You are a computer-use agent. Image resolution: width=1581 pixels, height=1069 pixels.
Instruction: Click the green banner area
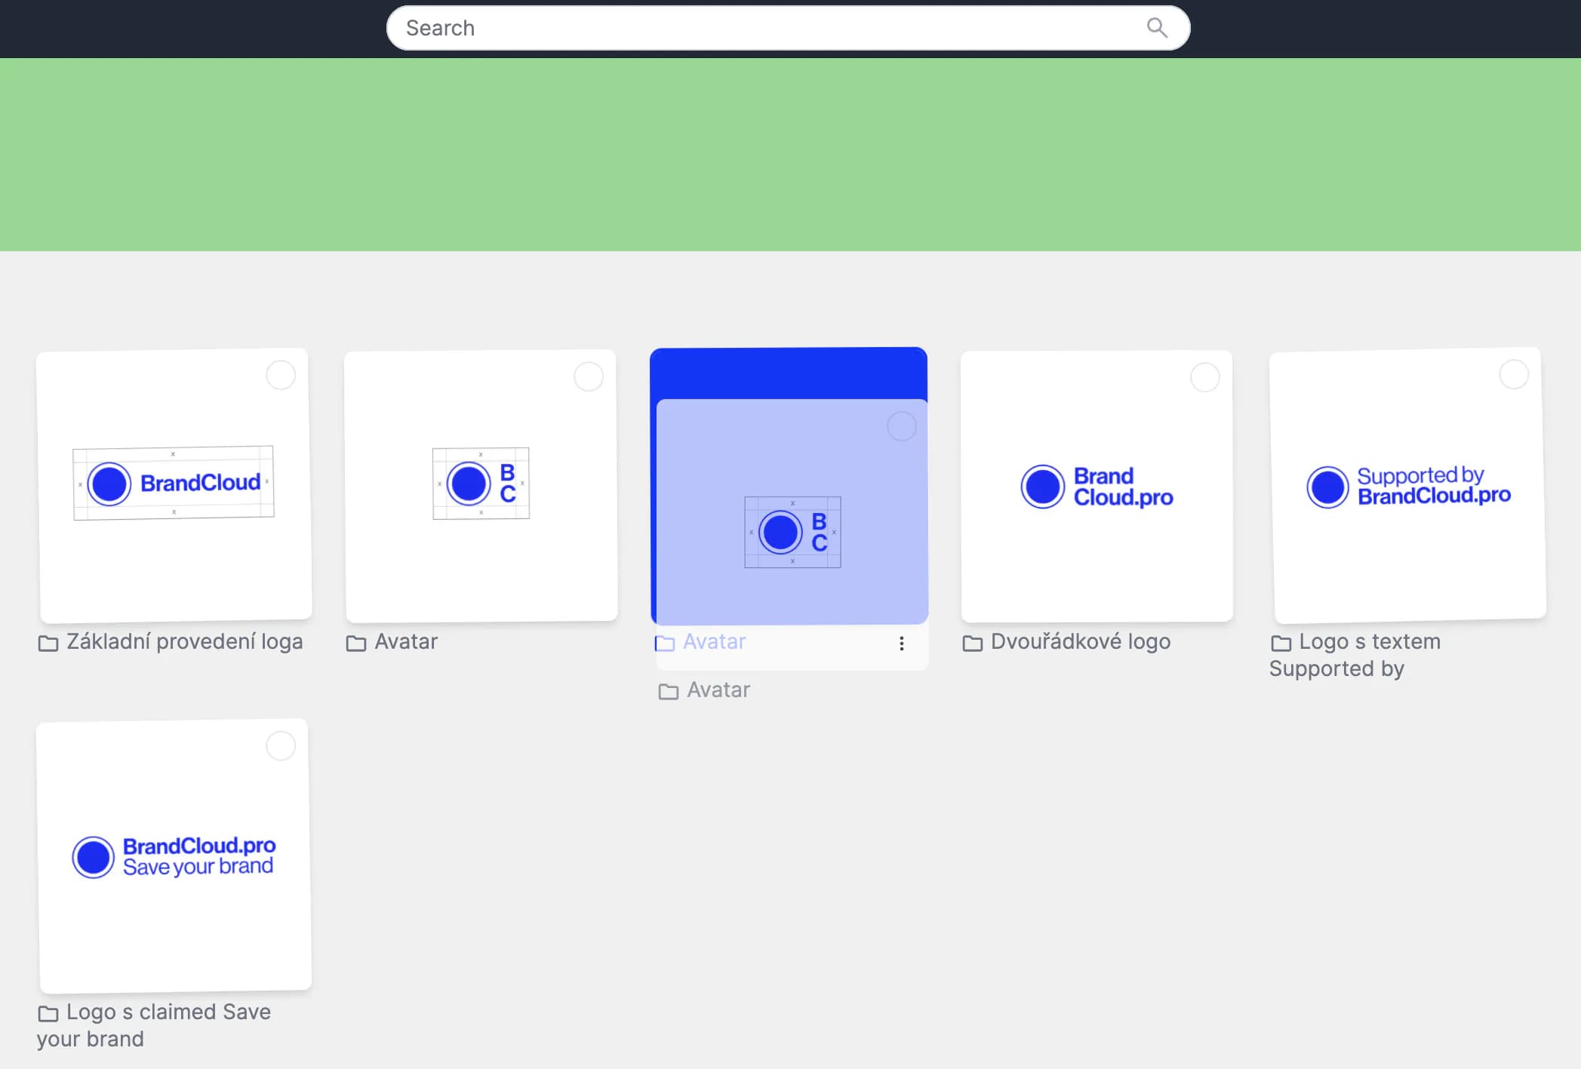point(790,155)
